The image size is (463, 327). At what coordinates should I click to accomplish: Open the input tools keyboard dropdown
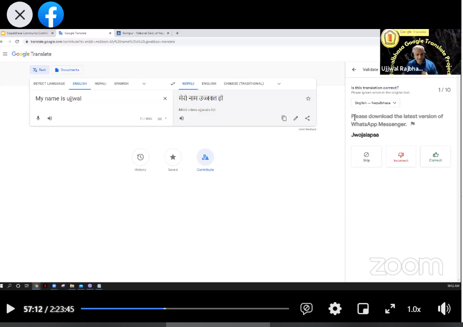click(162, 119)
